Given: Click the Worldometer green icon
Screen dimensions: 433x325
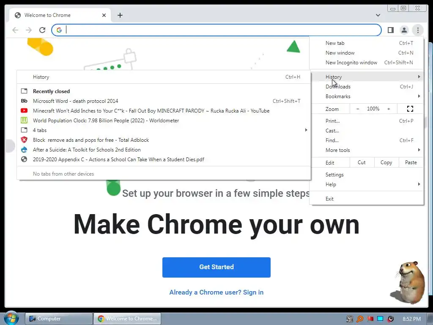Looking at the screenshot, I should [24, 121].
